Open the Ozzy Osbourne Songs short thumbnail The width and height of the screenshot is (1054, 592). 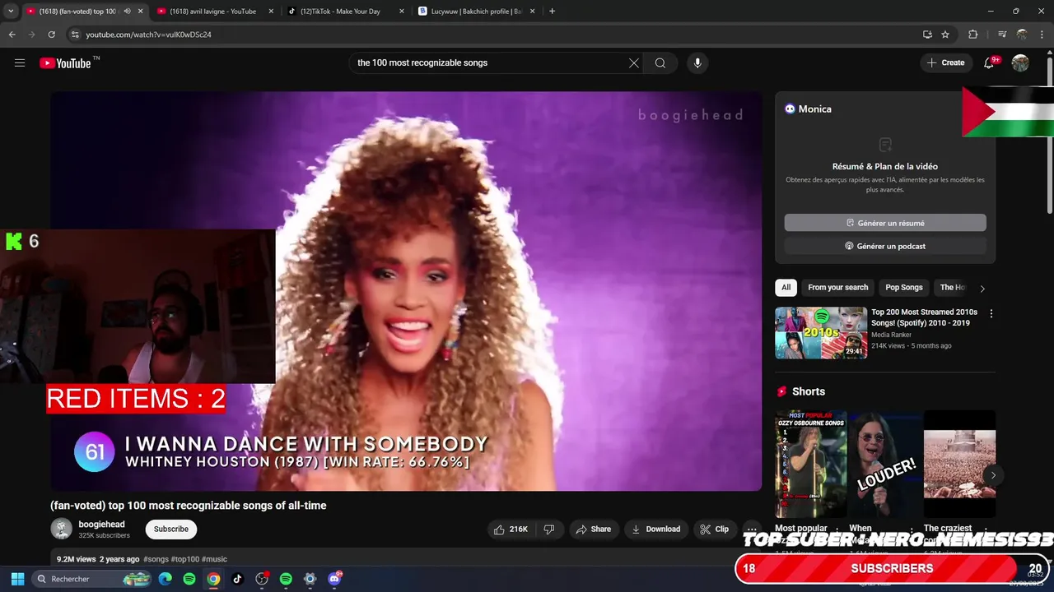pyautogui.click(x=810, y=465)
